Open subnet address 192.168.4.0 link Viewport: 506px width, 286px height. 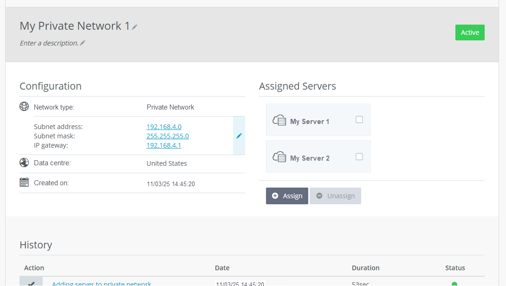click(164, 127)
